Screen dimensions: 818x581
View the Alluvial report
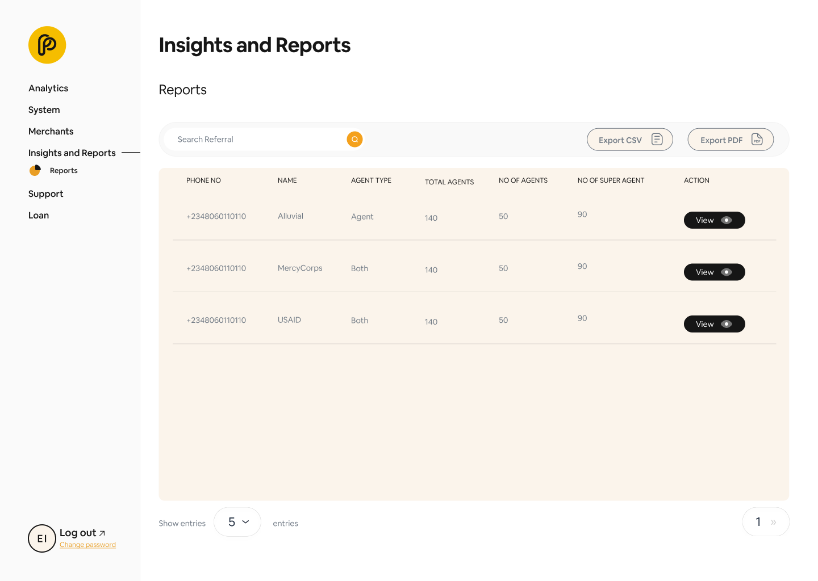pyautogui.click(x=715, y=220)
